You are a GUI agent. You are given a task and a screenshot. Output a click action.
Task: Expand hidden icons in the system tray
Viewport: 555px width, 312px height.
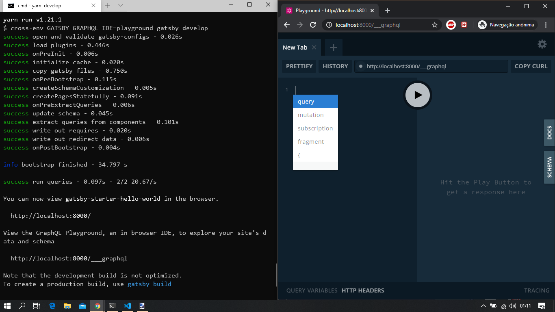coord(483,306)
